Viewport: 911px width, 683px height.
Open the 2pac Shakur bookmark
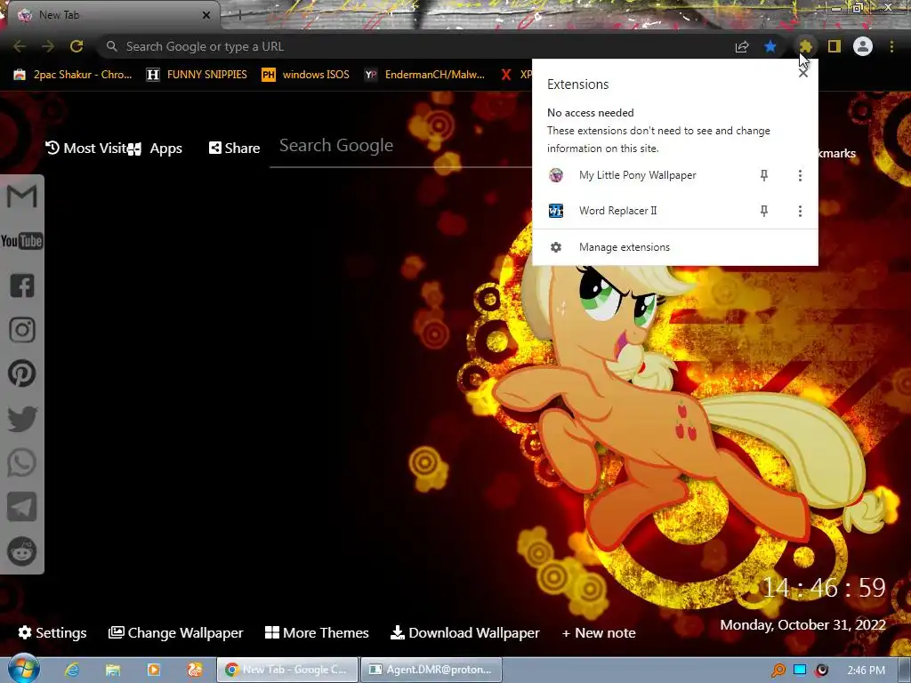coord(73,75)
